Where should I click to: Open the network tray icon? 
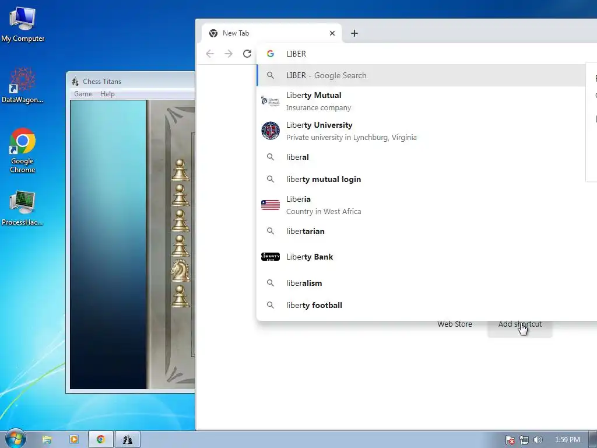coord(524,440)
